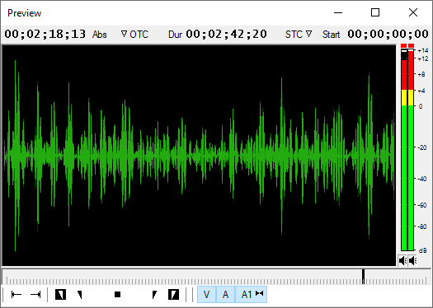Image resolution: width=433 pixels, height=308 pixels.
Task: Click the Start label
Action: tap(331, 35)
